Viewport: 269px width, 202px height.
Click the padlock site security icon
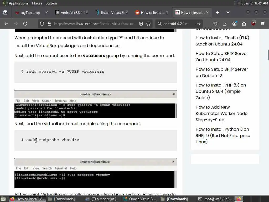[49, 24]
